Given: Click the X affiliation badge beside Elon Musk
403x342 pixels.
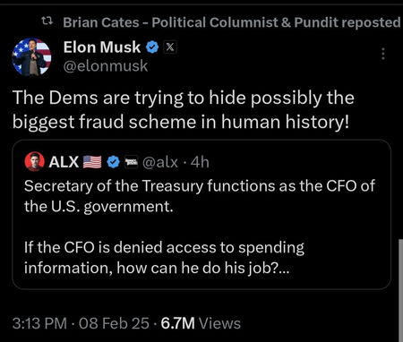Looking at the screenshot, I should [x=170, y=47].
